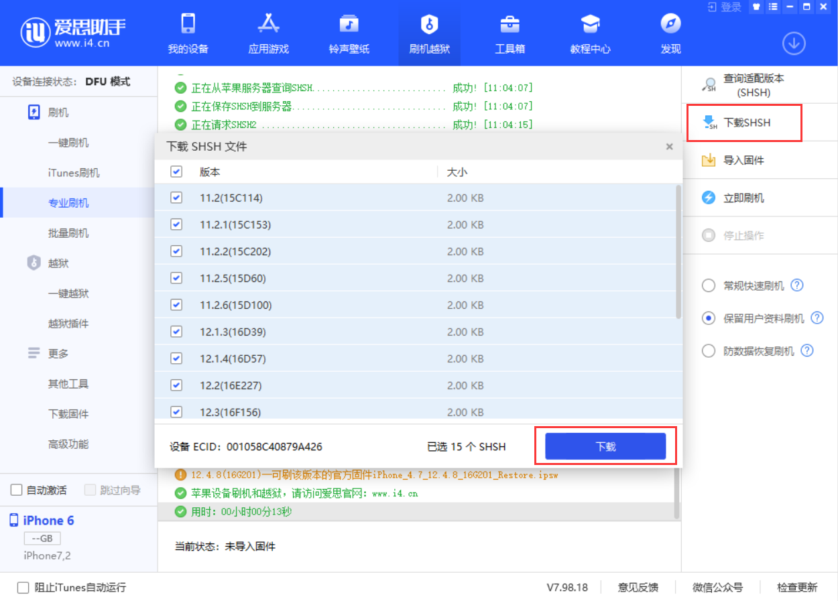Select row 12.1.4(16D57)
Image resolution: width=838 pixels, height=601 pixels.
point(414,358)
